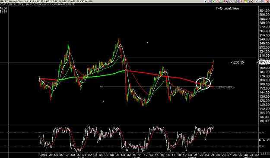This screenshot has height=158, width=270.
Task: Click the red X icon in toolbar
Action: [267, 1]
